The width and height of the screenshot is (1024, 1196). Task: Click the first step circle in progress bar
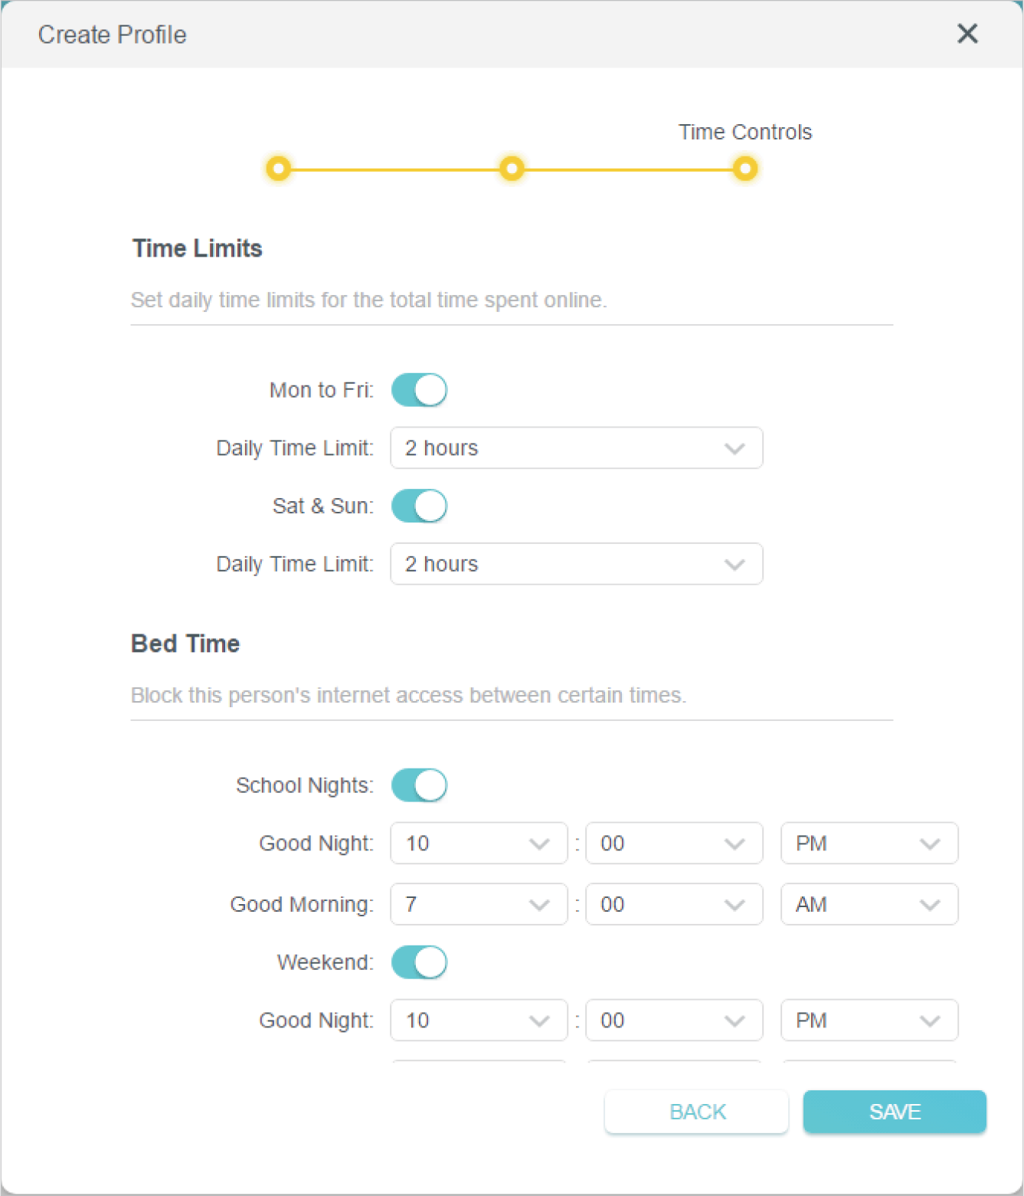[279, 168]
